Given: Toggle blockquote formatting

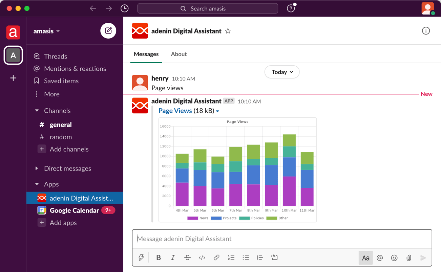Looking at the screenshot, I should click(260, 258).
